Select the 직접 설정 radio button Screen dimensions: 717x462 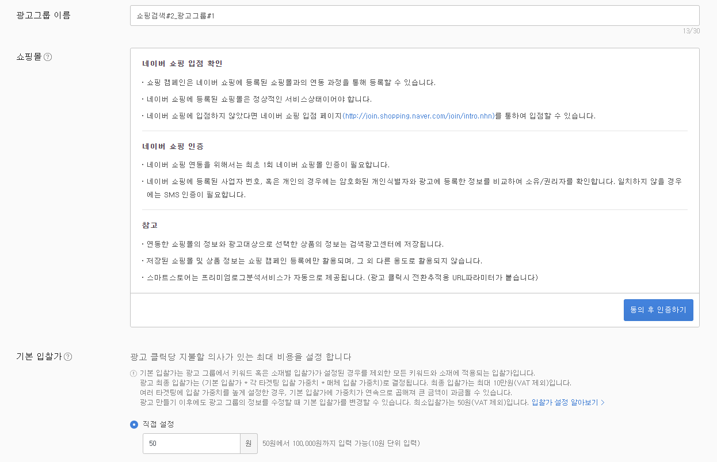point(134,424)
